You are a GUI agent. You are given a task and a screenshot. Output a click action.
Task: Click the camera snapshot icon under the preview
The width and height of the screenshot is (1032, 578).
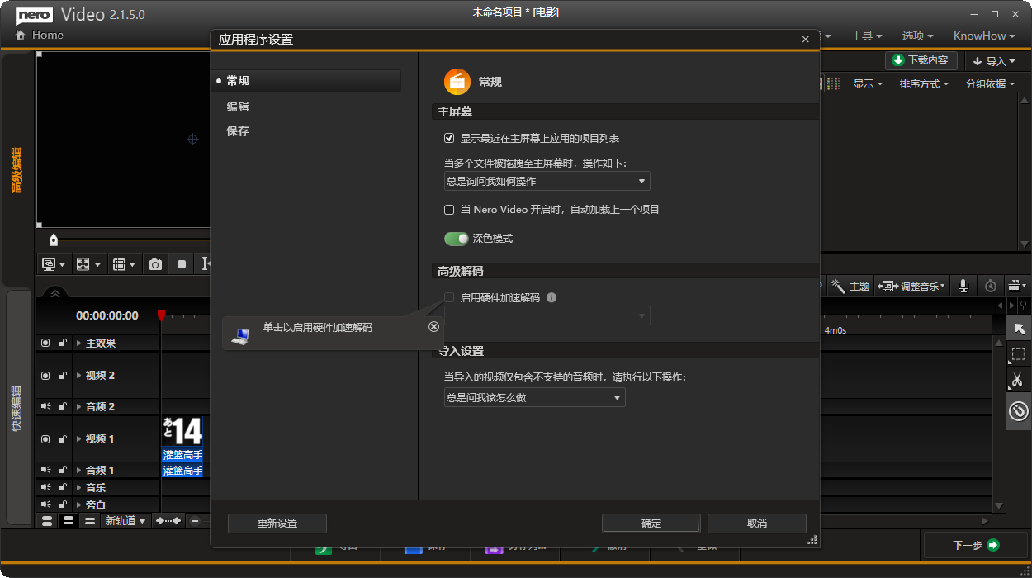tap(155, 264)
